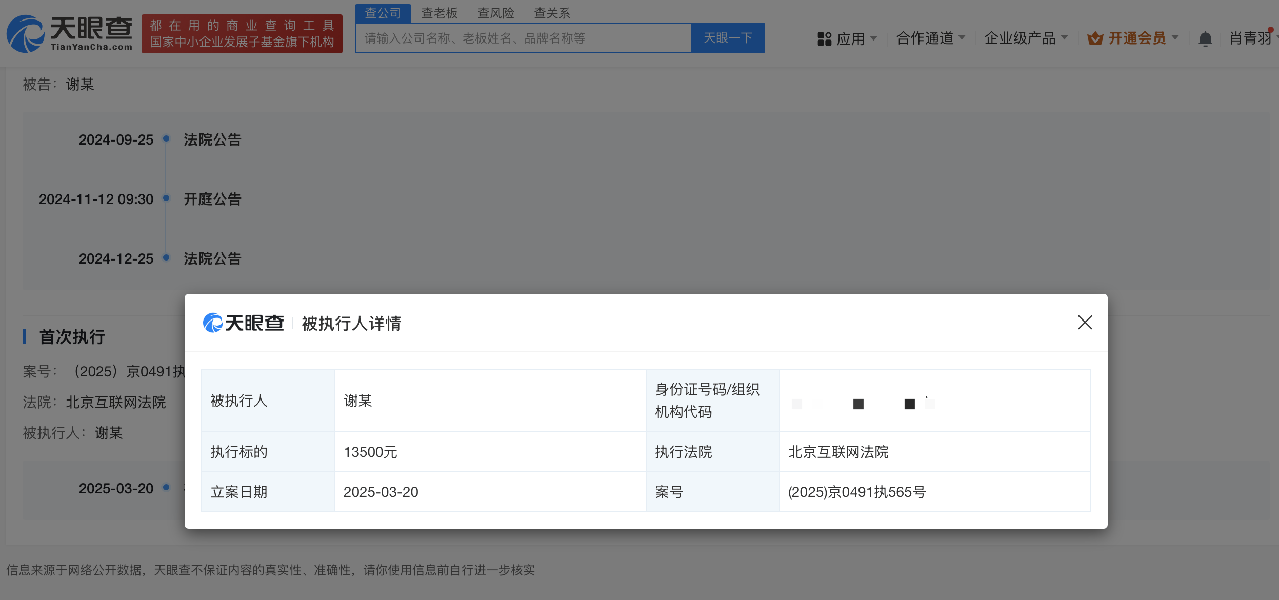The width and height of the screenshot is (1279, 600).
Task: Click the apps grid icon next to 应用
Action: pos(824,39)
